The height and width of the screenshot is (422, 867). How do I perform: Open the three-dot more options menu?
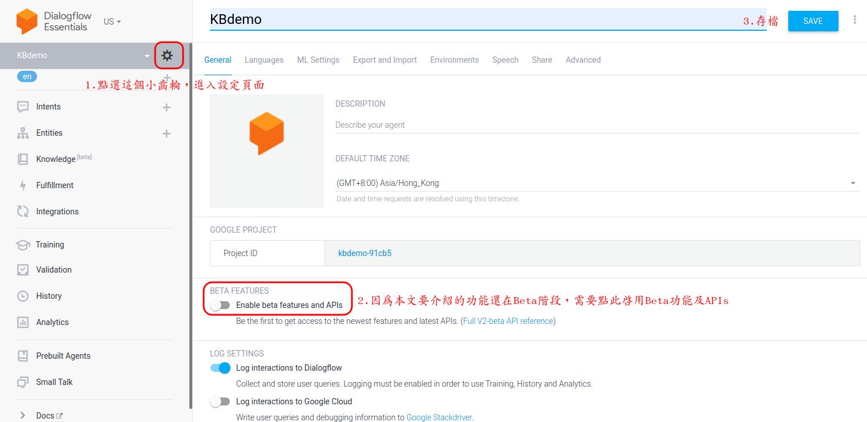click(854, 20)
